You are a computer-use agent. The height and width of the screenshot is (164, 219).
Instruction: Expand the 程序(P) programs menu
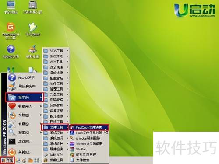pos(25,98)
